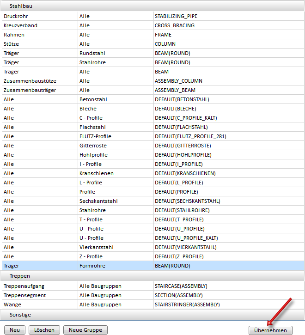The width and height of the screenshot is (305, 335).
Task: Toggle the Treppen group header
Action: (20, 276)
